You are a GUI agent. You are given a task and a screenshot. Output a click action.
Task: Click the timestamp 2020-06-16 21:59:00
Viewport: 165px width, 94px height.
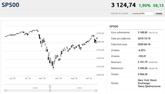[x=119, y=14]
